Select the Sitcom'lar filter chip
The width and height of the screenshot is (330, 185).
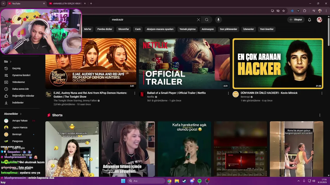(x=123, y=29)
